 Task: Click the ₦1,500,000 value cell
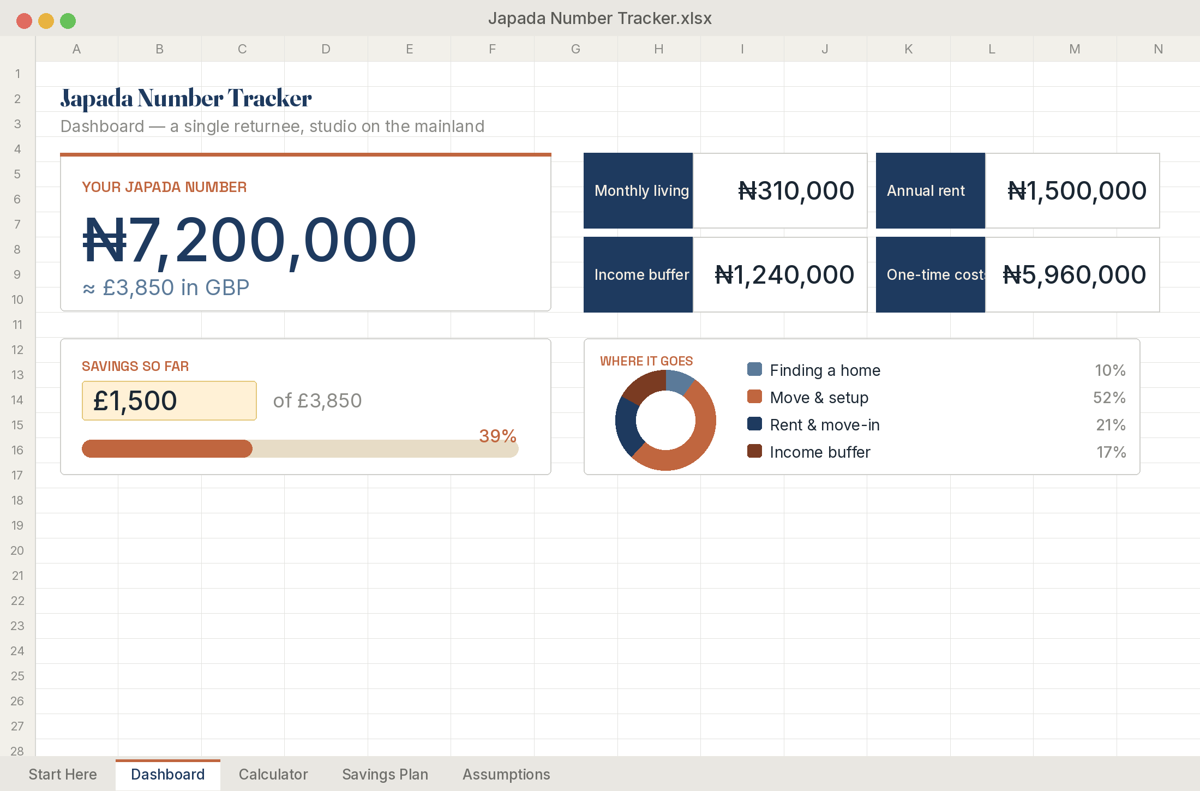pyautogui.click(x=1072, y=190)
